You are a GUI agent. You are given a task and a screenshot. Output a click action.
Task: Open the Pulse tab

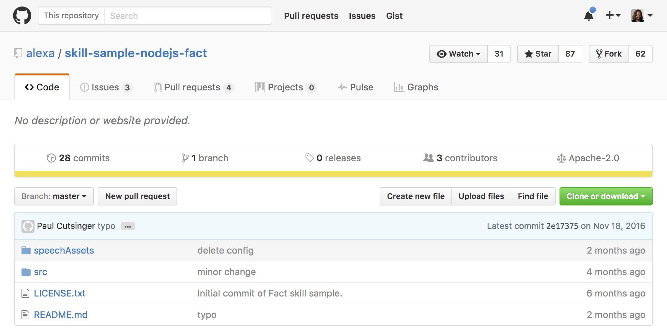tap(356, 87)
